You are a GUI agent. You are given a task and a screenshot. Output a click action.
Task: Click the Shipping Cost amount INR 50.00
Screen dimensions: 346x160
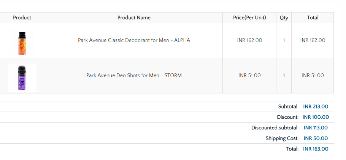pos(316,138)
